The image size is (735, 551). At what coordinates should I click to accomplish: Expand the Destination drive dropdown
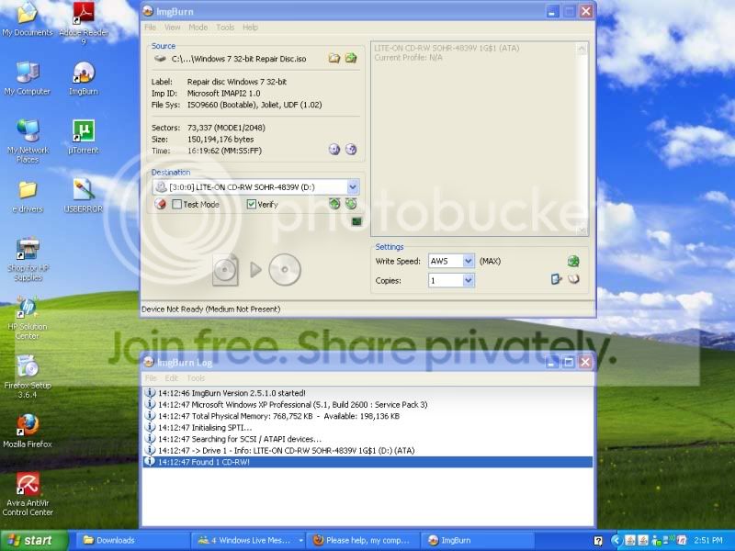(353, 187)
